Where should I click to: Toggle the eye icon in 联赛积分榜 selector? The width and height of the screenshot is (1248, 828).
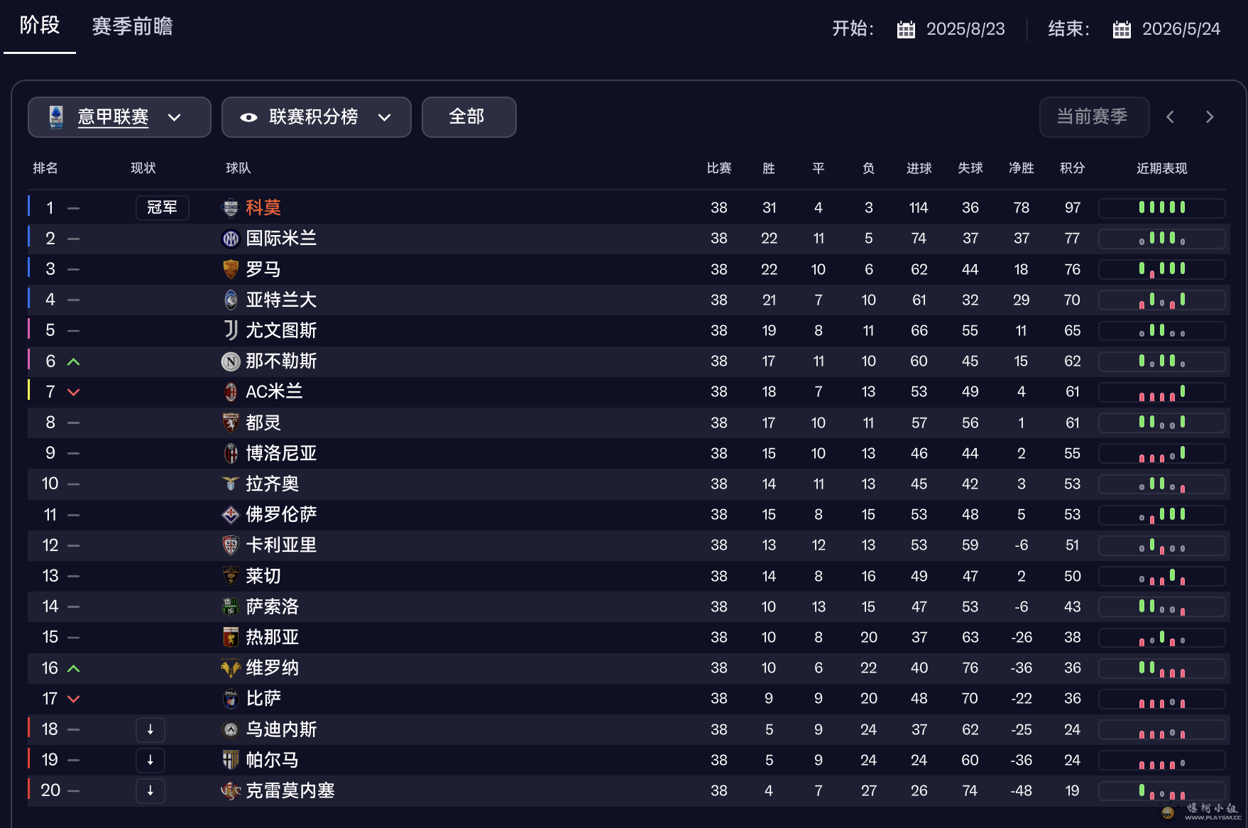point(248,117)
